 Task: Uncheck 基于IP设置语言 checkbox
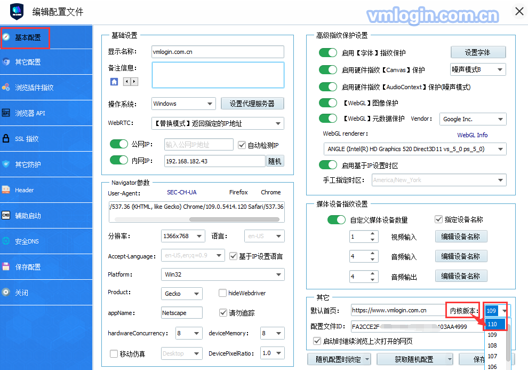point(233,256)
